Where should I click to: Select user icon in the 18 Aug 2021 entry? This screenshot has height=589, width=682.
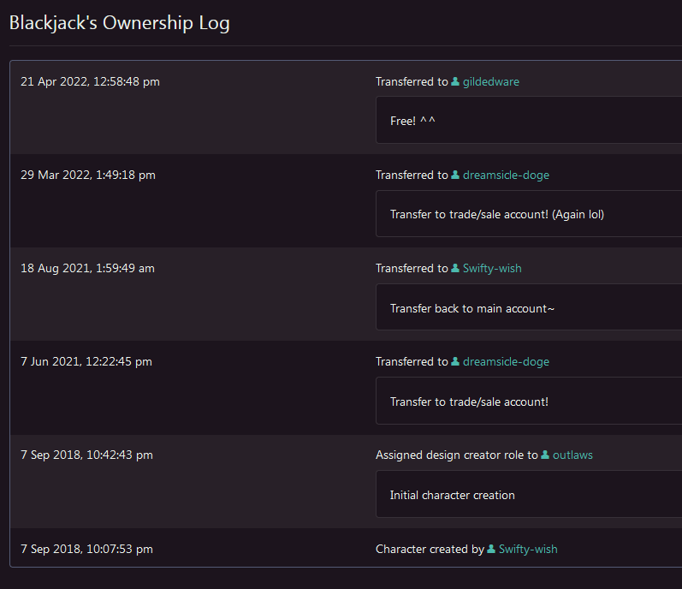coord(455,269)
